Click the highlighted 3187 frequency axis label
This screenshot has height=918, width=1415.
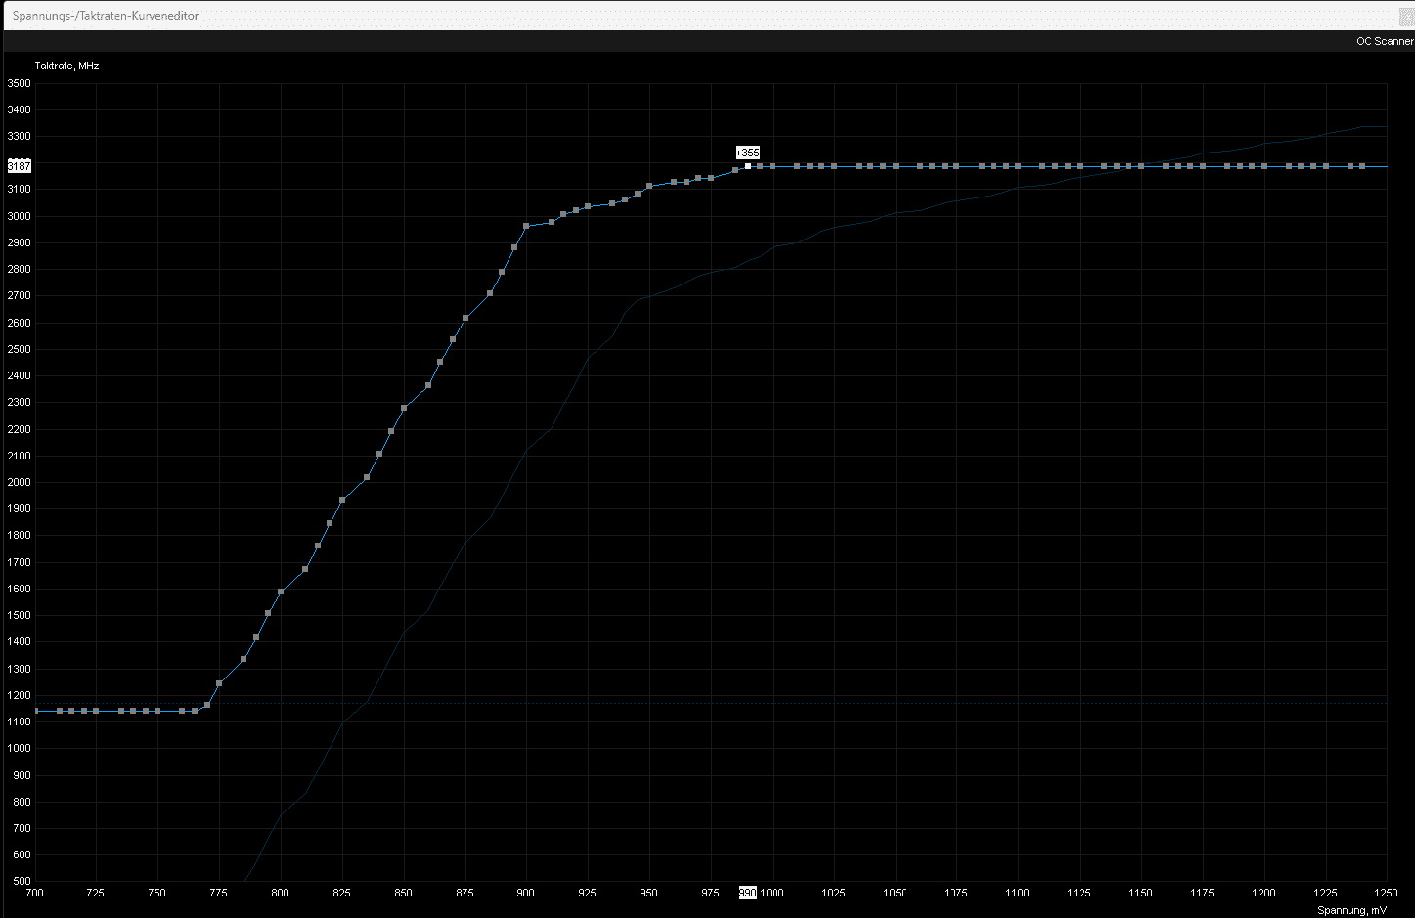20,166
